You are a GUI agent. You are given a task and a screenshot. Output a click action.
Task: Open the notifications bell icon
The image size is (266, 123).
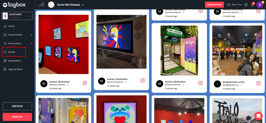pos(252,5)
